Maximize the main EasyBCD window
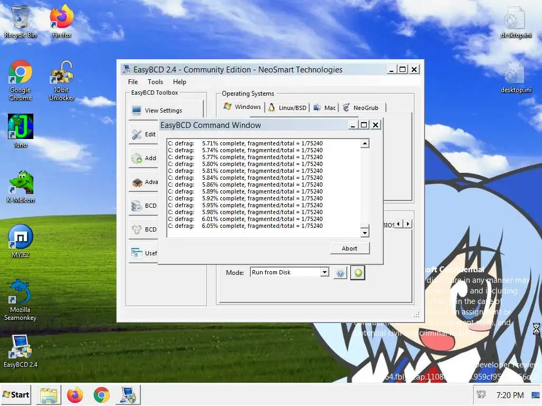This screenshot has height=406, width=542. pyautogui.click(x=403, y=69)
